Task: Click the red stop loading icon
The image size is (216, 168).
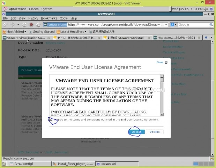Action: click(x=31, y=24)
